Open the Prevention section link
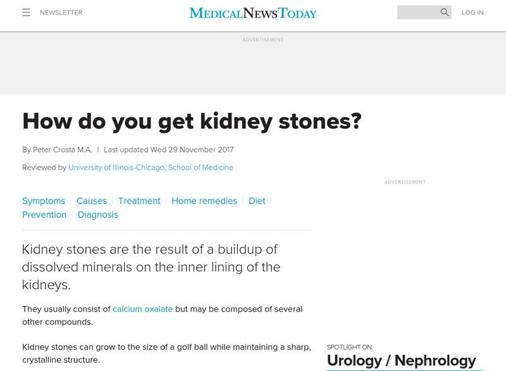The height and width of the screenshot is (371, 506). tap(44, 215)
